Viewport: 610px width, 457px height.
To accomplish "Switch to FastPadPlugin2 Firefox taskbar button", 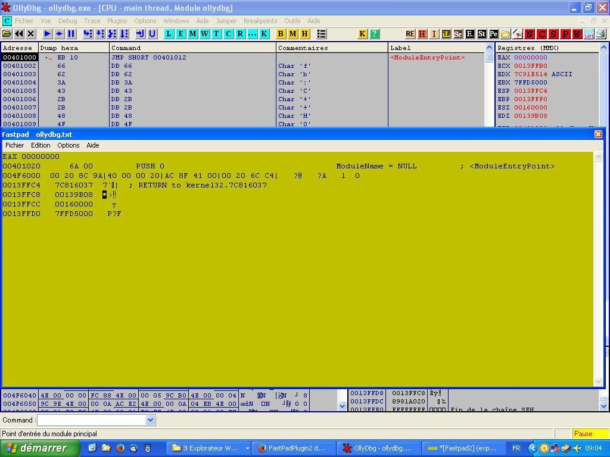I will (x=293, y=448).
